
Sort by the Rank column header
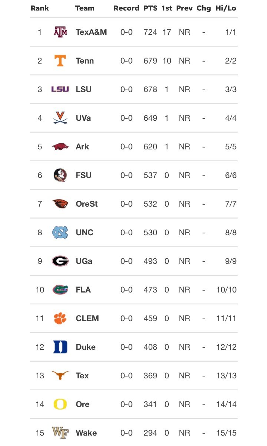[40, 8]
